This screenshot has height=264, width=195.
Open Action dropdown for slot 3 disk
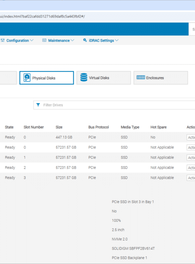[191, 178]
